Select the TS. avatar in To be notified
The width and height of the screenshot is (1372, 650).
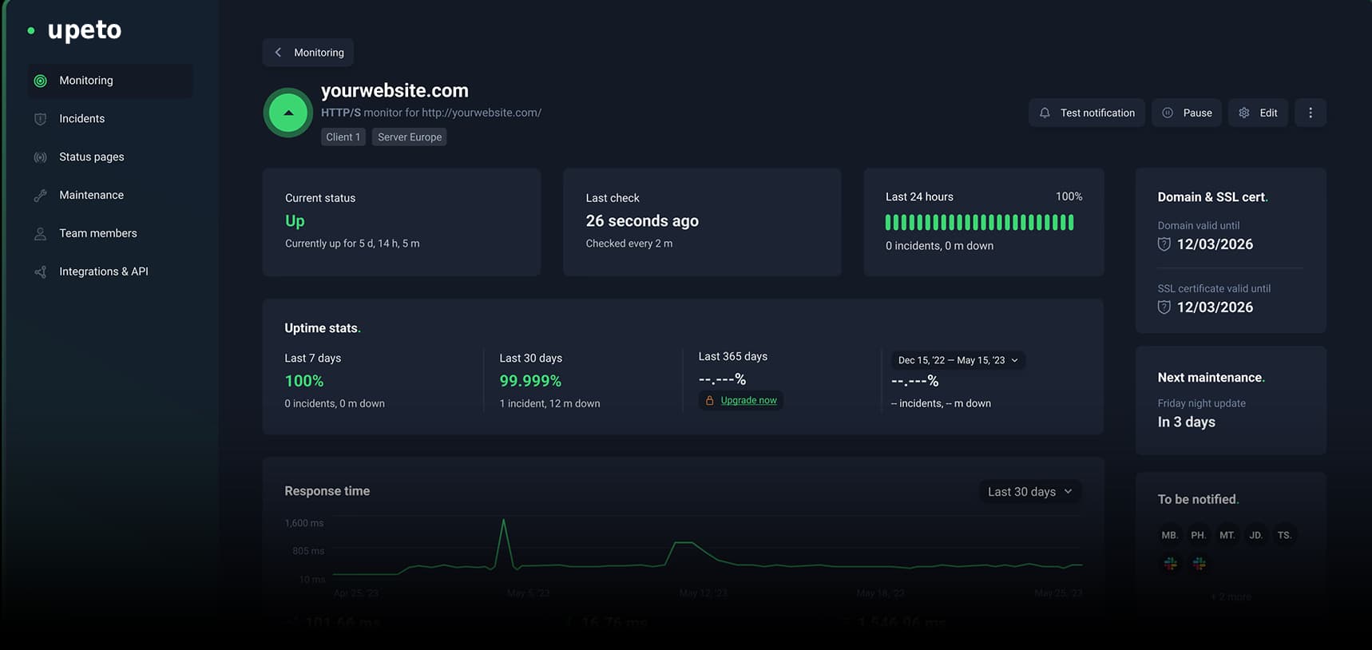[x=1284, y=535]
